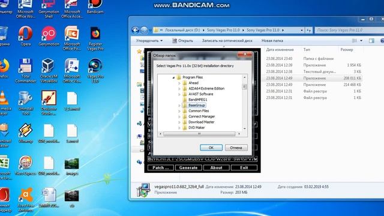Open the Genymotion Shell desktop icon

pos(49,10)
